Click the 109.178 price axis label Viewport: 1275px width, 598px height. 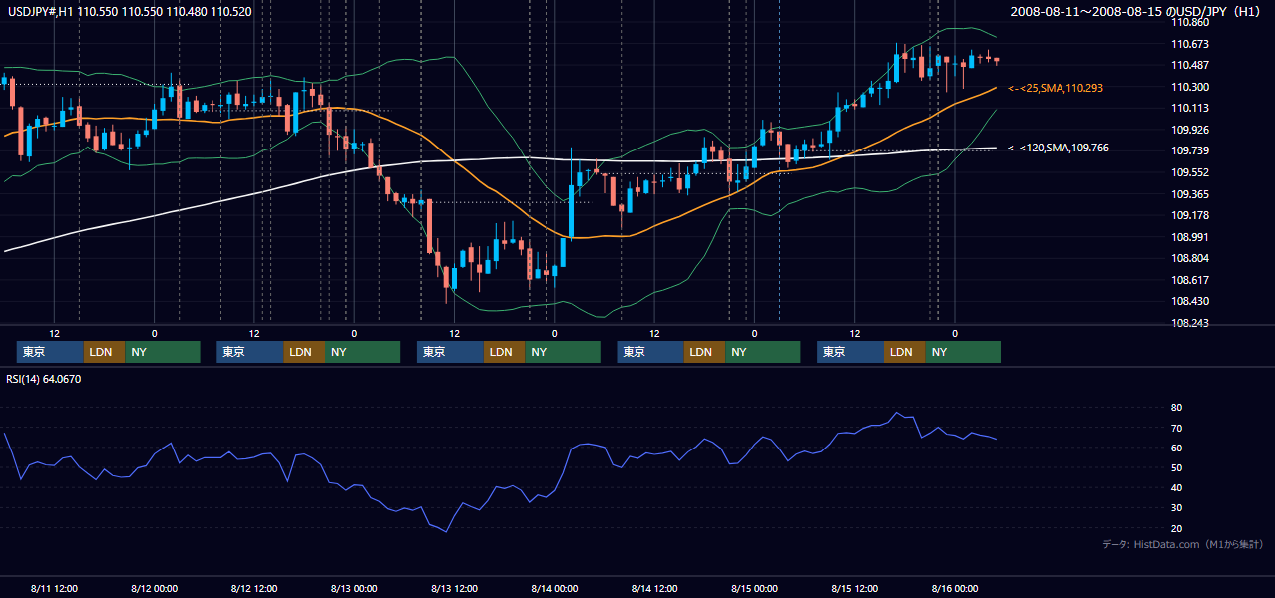point(1191,215)
